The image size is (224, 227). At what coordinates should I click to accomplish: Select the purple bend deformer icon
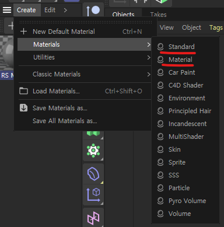click(93, 174)
